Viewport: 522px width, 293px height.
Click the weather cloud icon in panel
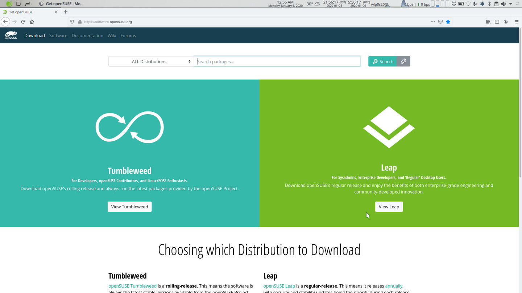coord(317,4)
